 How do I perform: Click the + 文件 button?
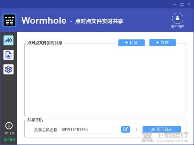[x=163, y=43]
